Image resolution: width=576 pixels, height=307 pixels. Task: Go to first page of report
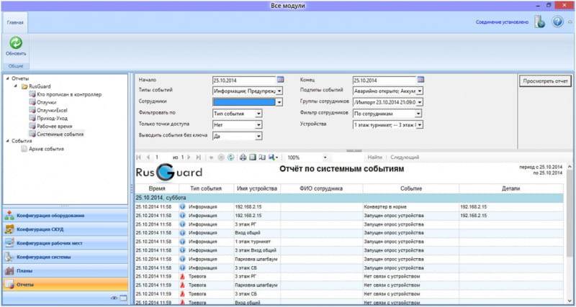140,157
